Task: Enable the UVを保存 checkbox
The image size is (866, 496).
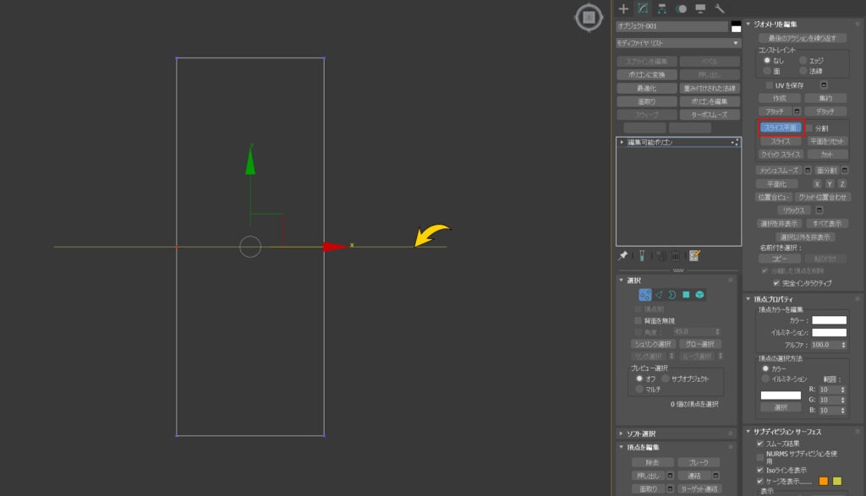Action: 770,85
